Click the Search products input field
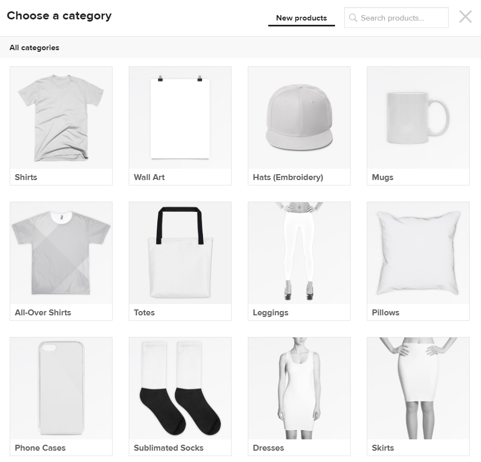Screen dimensions: 481x462 click(x=396, y=18)
